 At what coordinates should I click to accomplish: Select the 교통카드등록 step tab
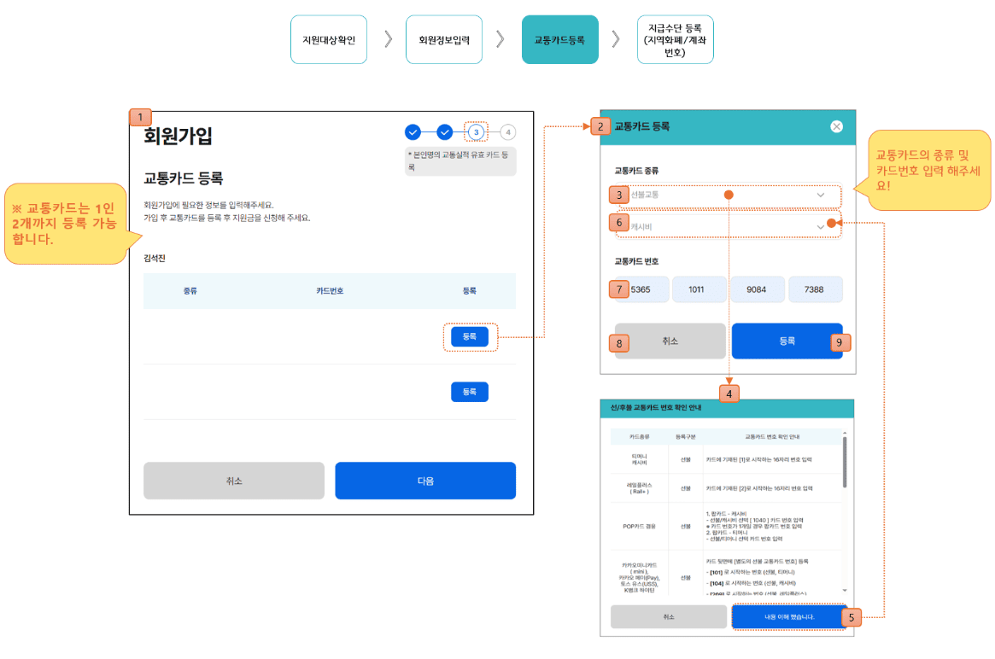[x=559, y=39]
